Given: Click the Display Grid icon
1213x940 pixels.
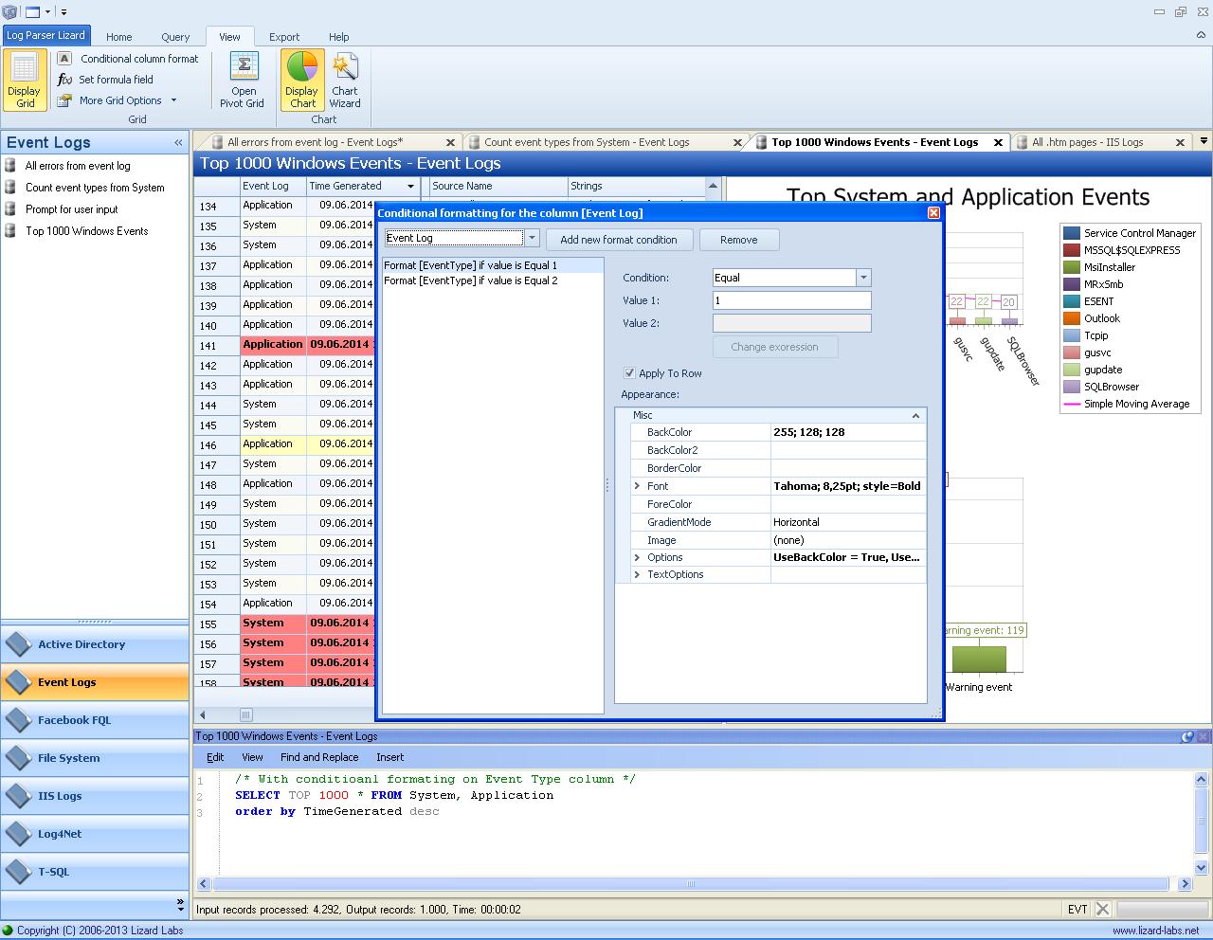Looking at the screenshot, I should point(25,80).
